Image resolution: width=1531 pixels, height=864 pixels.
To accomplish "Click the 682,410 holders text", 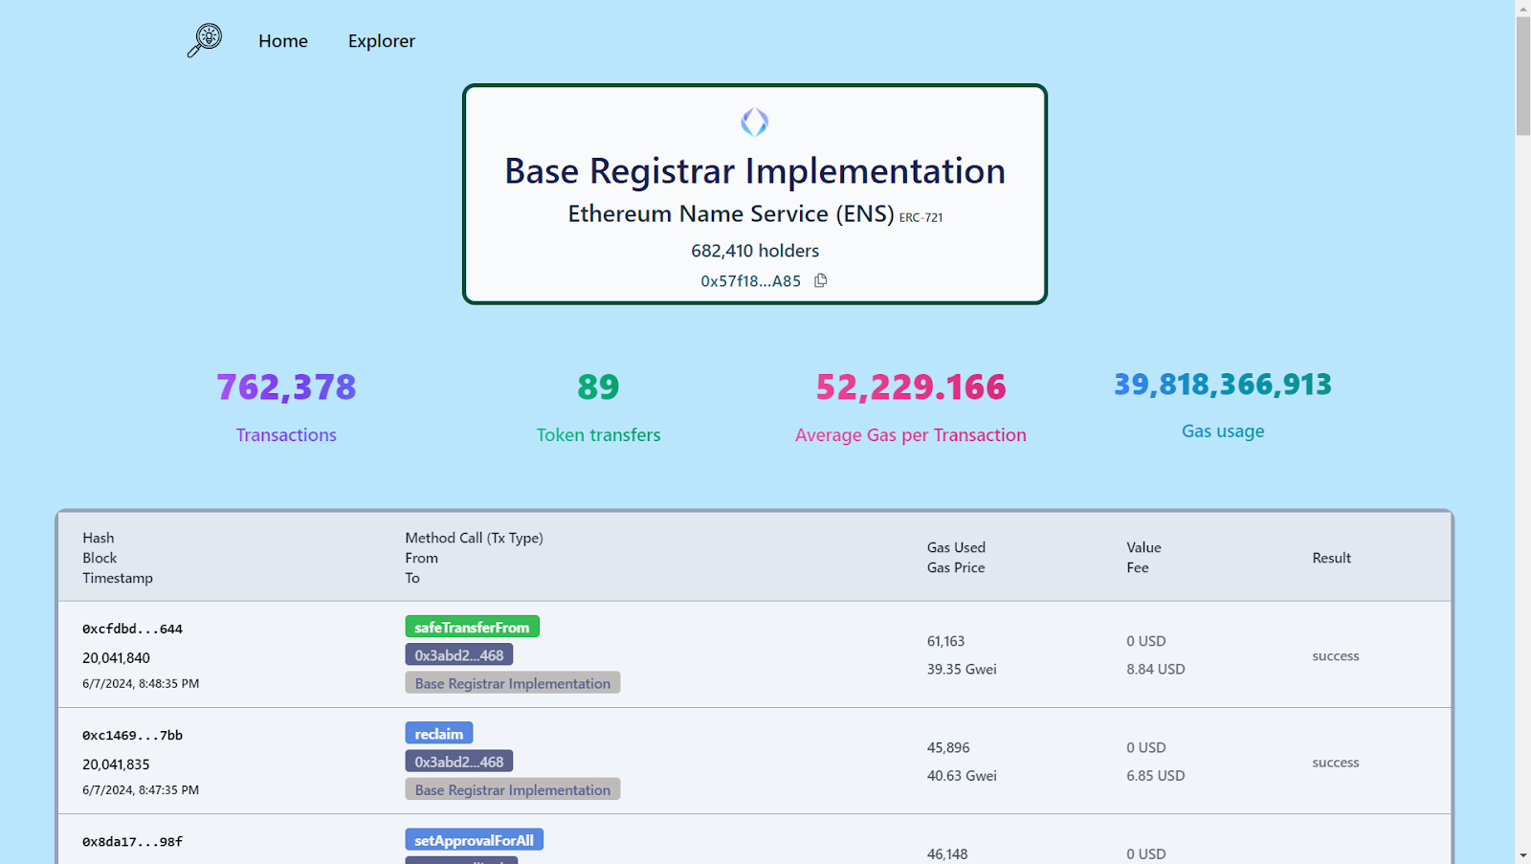I will tap(755, 251).
